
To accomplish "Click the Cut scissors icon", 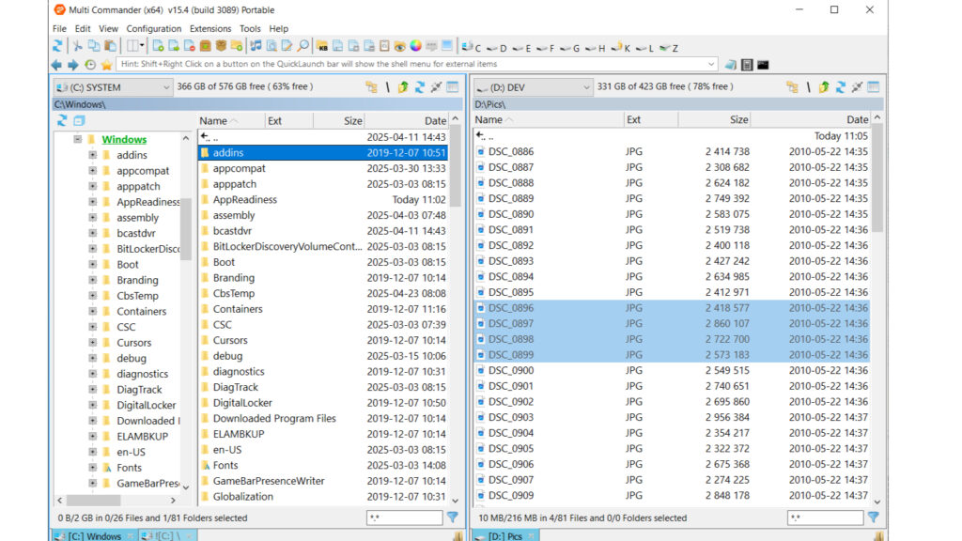I will tap(77, 46).
